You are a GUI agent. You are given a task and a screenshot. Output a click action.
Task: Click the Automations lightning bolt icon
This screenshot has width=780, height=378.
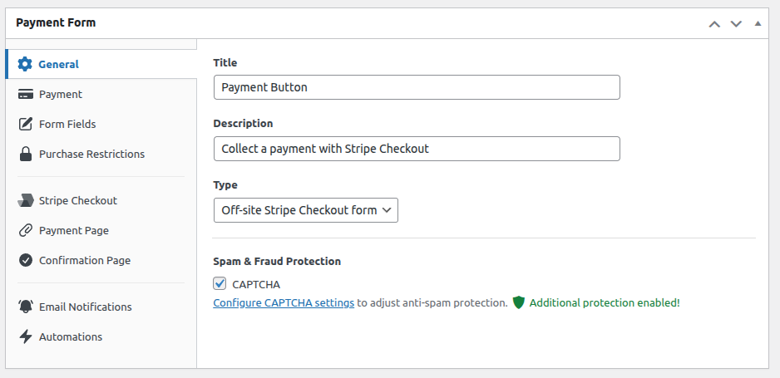[x=26, y=336]
